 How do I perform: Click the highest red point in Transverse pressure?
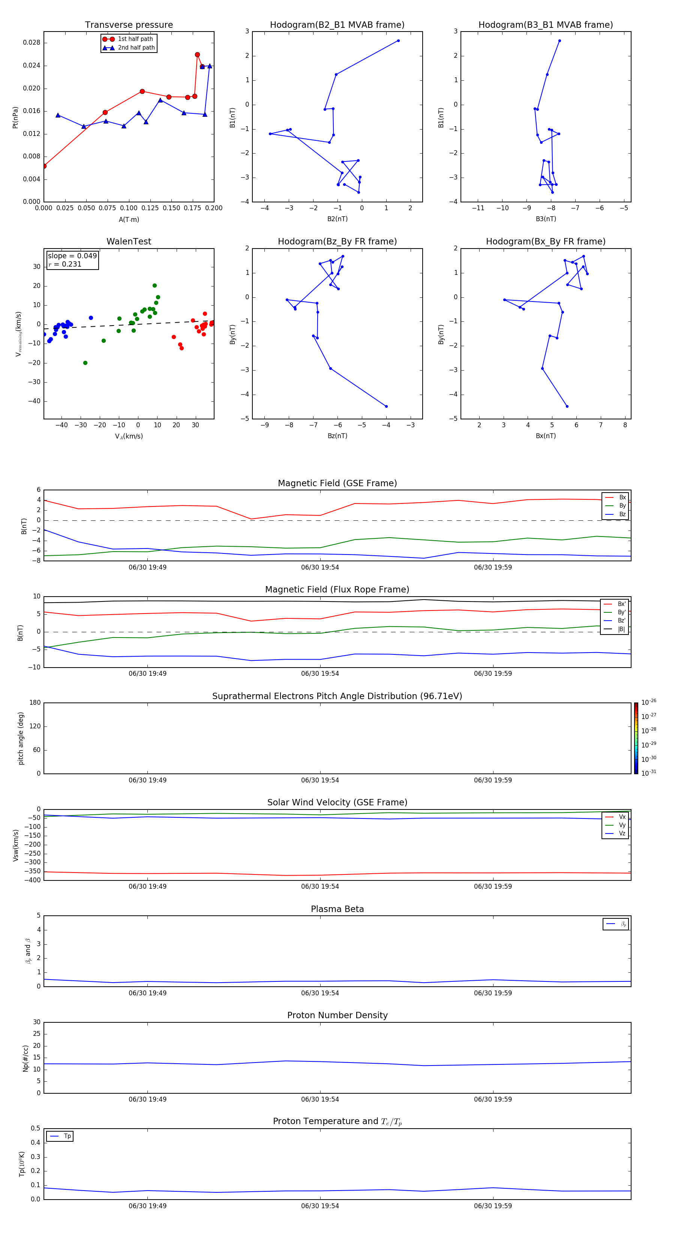tap(198, 55)
